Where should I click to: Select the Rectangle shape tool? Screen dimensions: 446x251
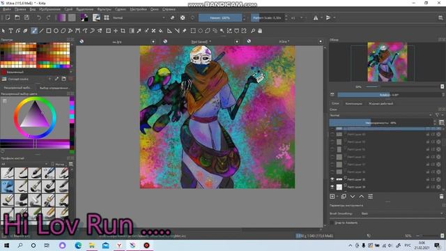pos(49,31)
